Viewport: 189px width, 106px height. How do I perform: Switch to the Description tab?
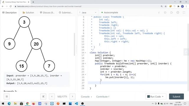point(9,12)
